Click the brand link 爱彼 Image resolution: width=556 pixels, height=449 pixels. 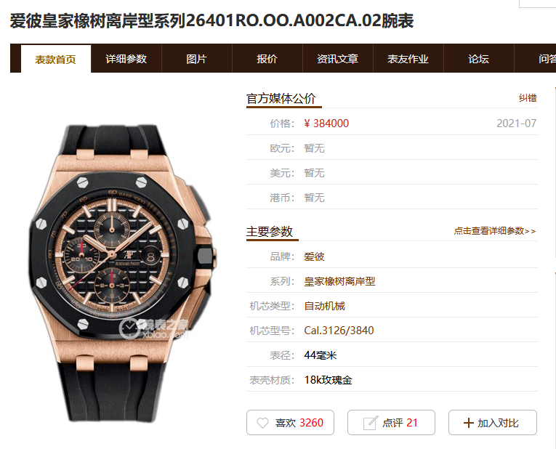pos(314,256)
